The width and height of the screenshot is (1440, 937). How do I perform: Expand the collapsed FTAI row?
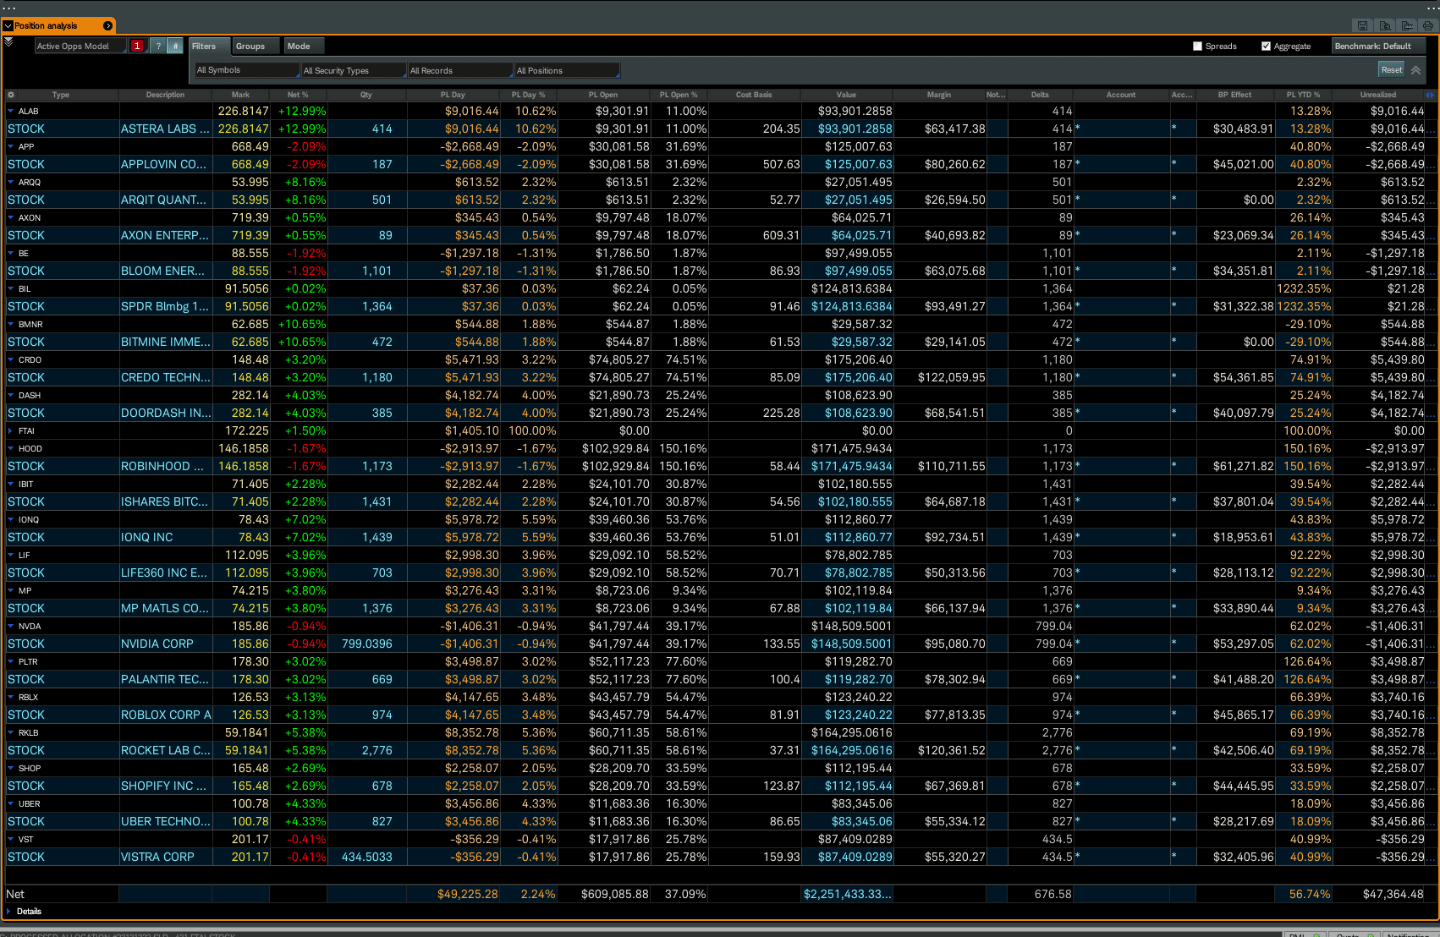coord(10,430)
